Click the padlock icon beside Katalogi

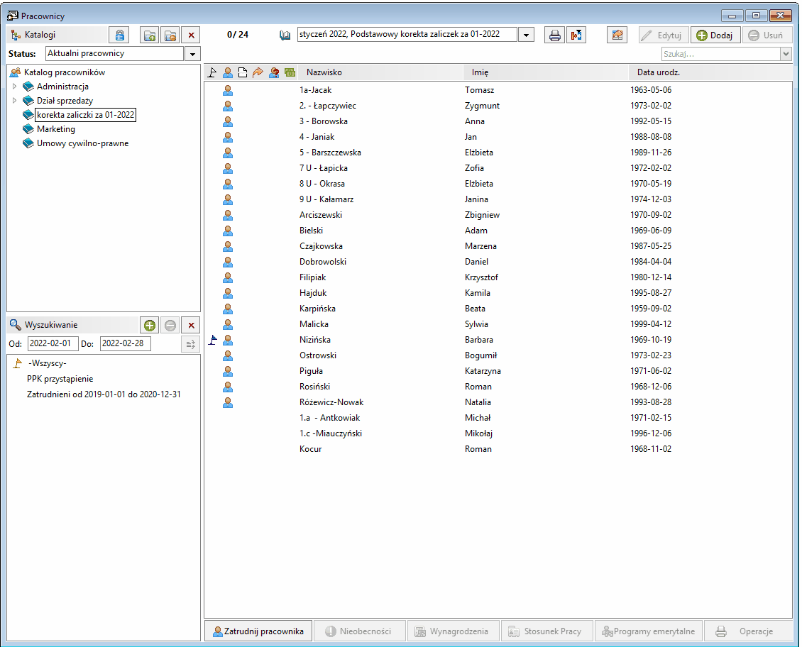coord(119,35)
